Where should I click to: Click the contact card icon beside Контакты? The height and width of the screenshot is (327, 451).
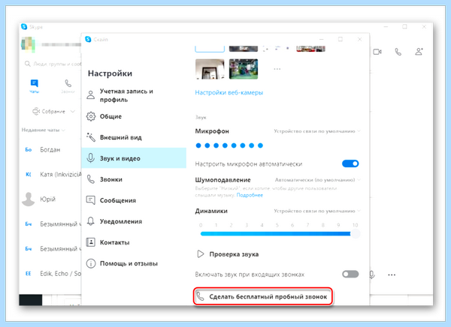point(91,242)
